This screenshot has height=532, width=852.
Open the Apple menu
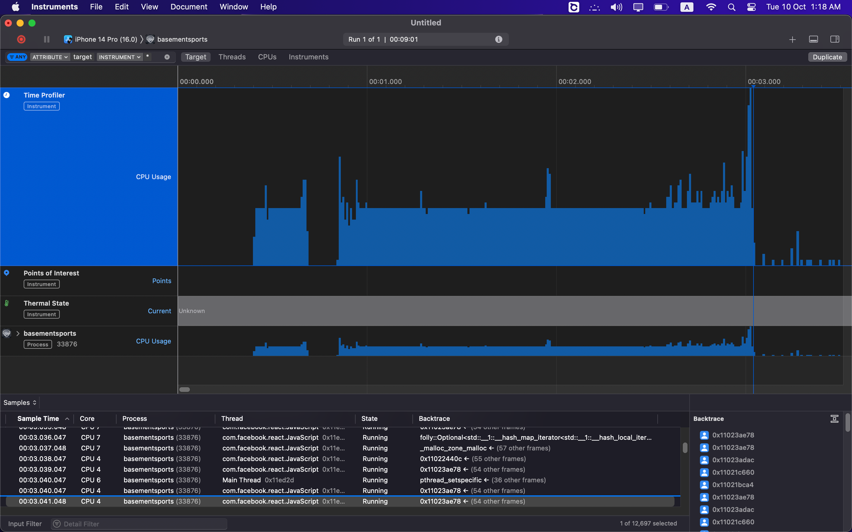click(15, 7)
